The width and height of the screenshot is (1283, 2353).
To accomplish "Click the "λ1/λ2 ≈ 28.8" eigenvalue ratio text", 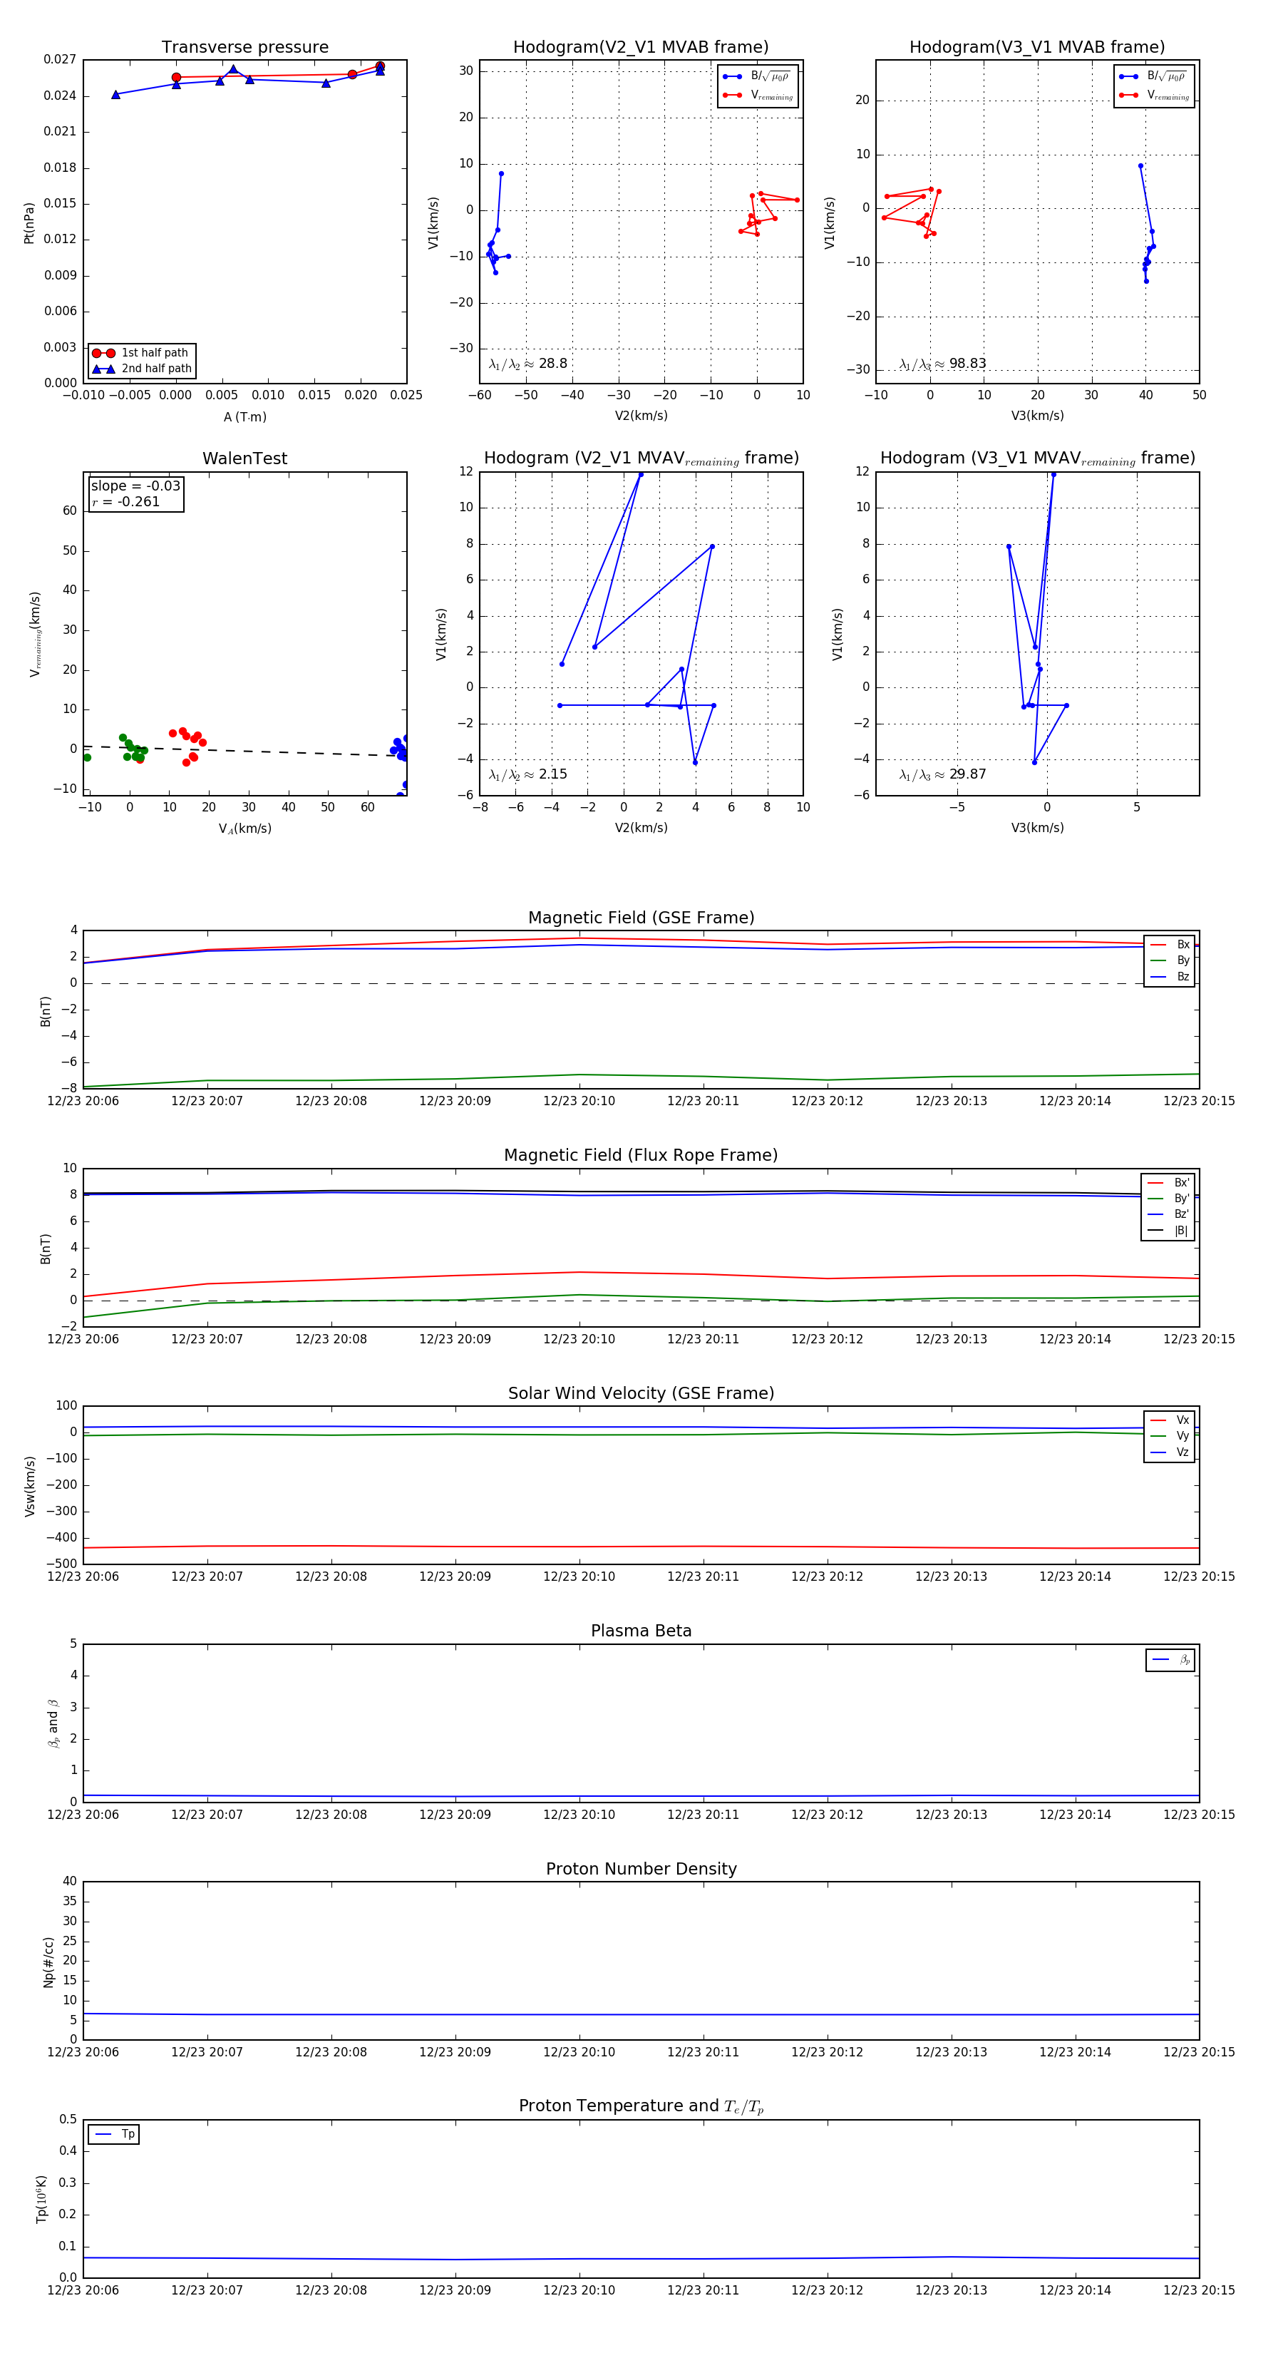I will coord(527,364).
